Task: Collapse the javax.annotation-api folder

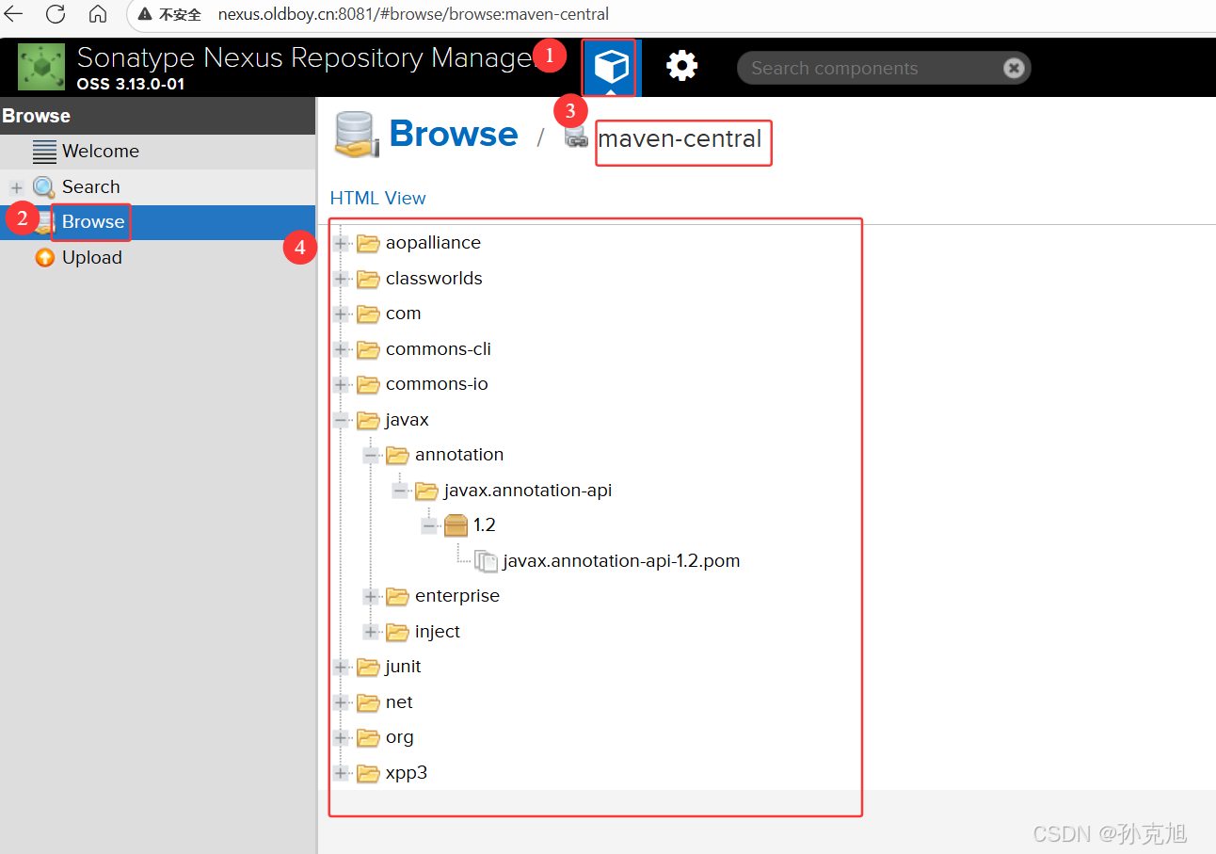Action: click(x=400, y=491)
